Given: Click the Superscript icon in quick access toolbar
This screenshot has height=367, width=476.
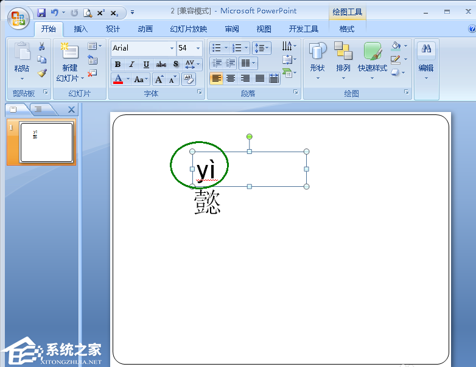Looking at the screenshot, I should 101,12.
